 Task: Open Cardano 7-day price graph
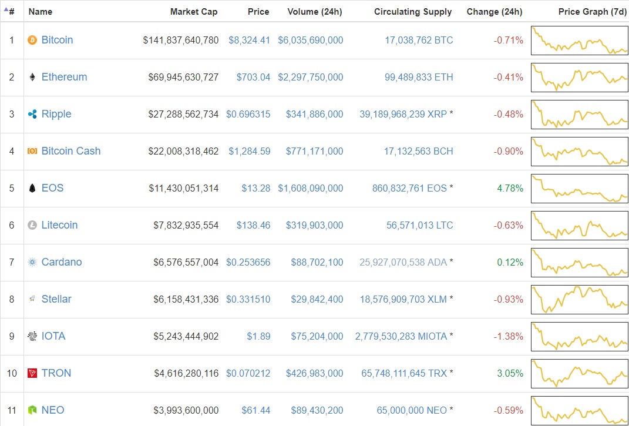pyautogui.click(x=580, y=262)
